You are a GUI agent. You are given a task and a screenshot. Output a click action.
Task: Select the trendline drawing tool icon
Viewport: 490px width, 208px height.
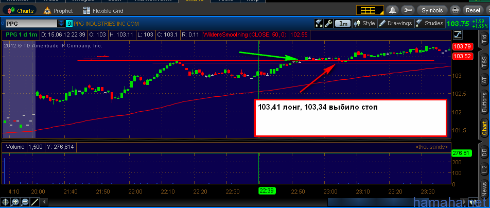pyautogui.click(x=35, y=202)
